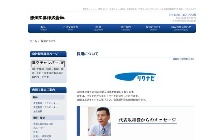Open the 技術 sidebar link

coord(36,132)
